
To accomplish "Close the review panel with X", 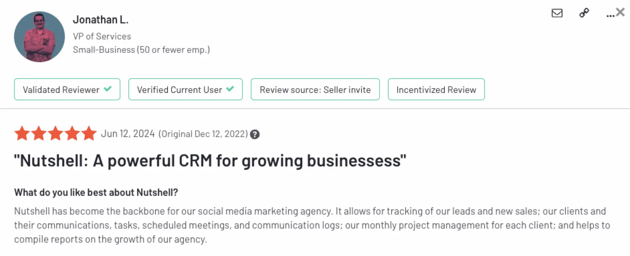I will click(621, 12).
